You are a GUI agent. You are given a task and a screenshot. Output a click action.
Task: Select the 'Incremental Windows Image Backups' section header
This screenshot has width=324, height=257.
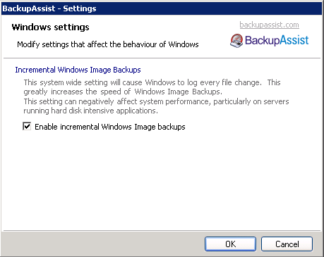click(78, 70)
